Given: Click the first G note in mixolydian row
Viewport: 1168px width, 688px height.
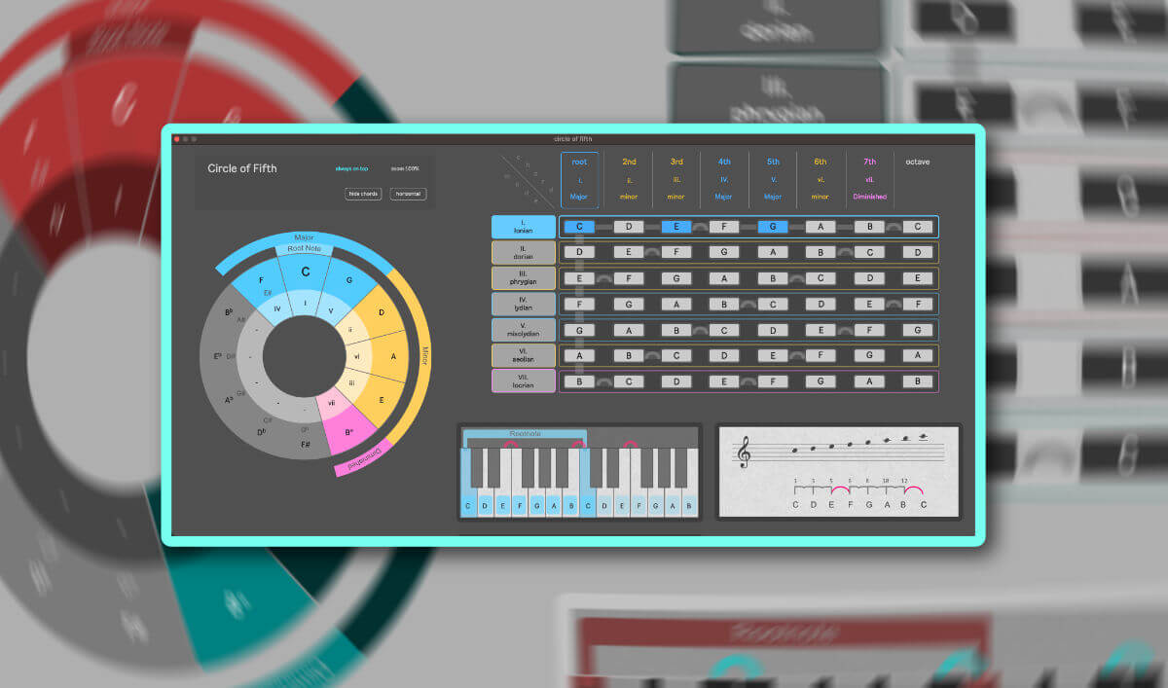Looking at the screenshot, I should point(579,330).
